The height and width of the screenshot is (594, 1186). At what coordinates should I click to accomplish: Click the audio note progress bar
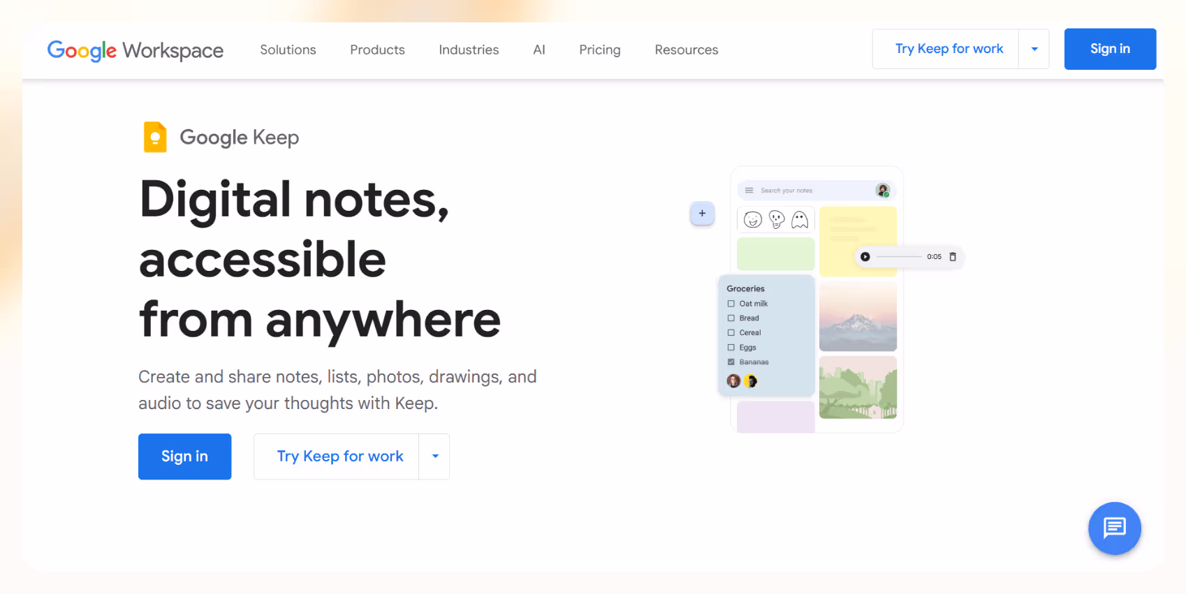click(899, 257)
